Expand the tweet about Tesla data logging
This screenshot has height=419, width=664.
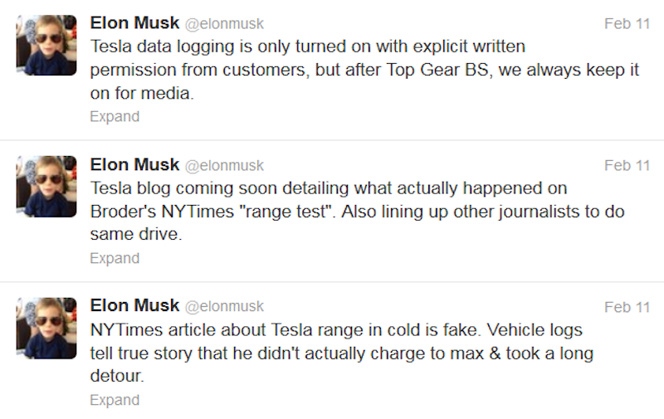click(x=115, y=117)
